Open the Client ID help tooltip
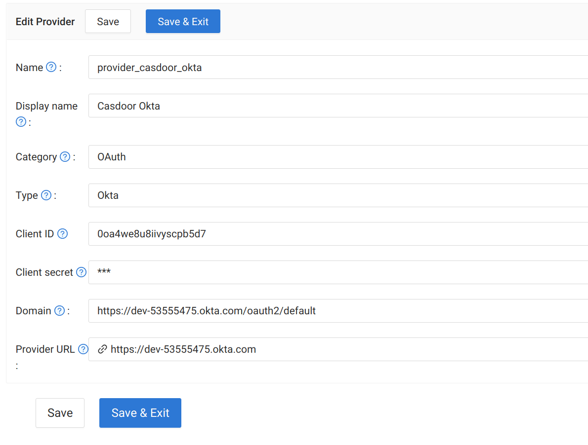 tap(62, 233)
